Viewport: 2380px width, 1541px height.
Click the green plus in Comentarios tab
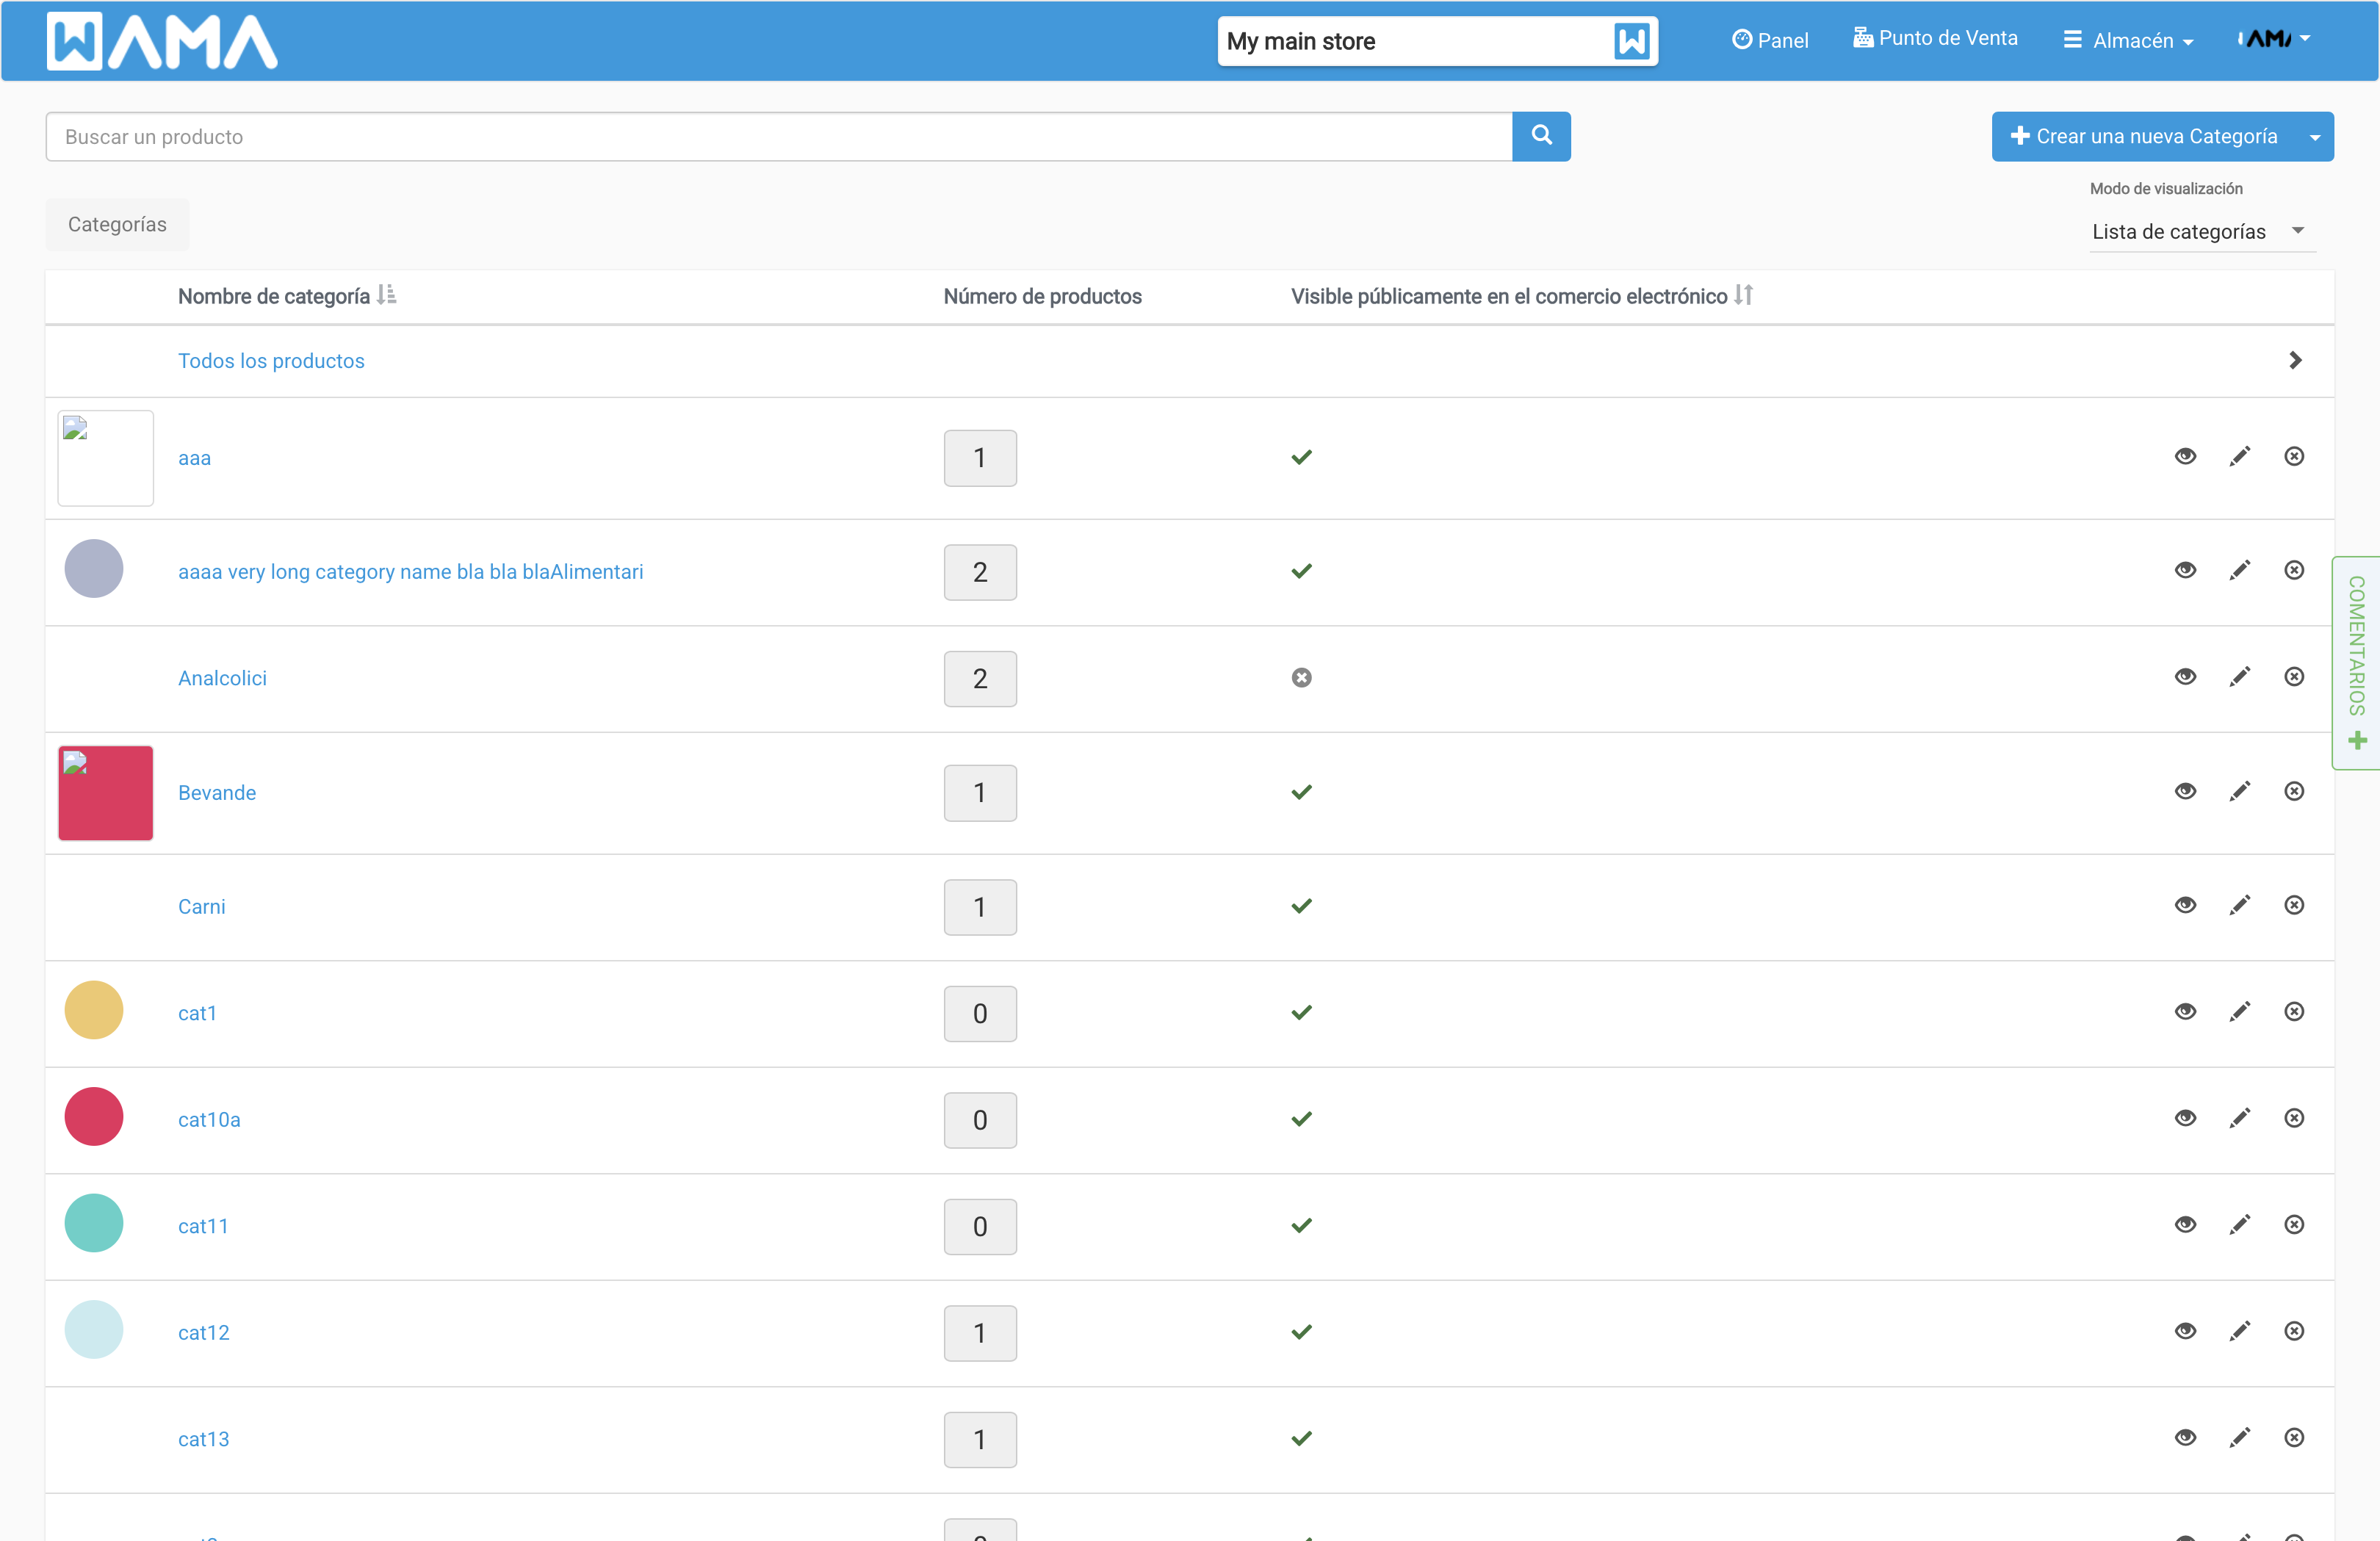pos(2357,741)
